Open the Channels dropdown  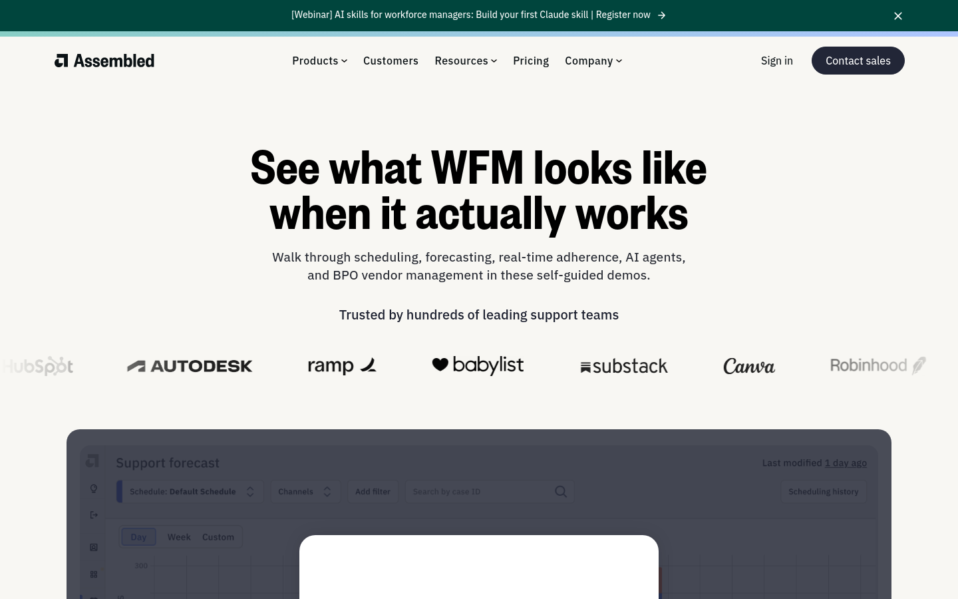[305, 492]
